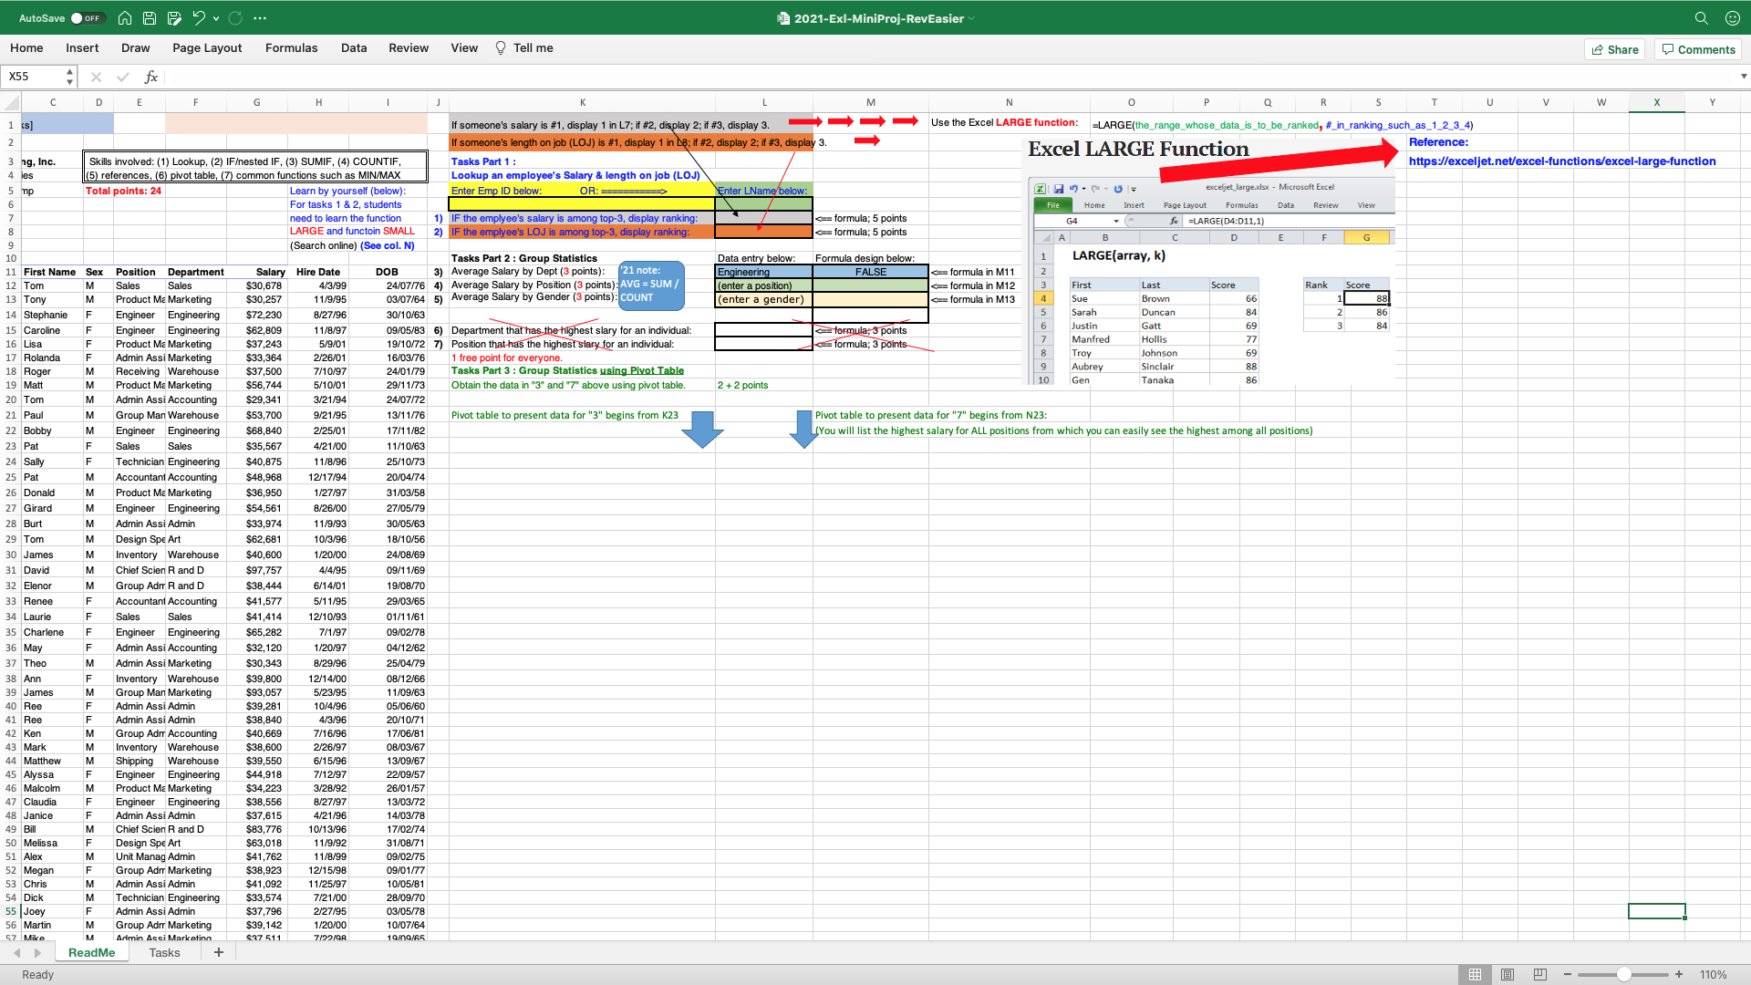Click the 'Chief Scien' position cell for Bill

click(x=140, y=829)
